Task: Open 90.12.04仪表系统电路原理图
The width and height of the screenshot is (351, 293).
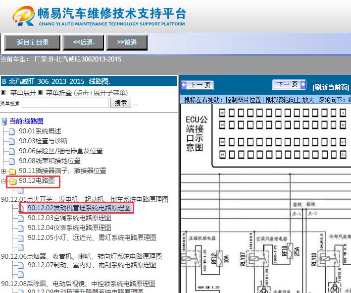Action: (x=69, y=228)
